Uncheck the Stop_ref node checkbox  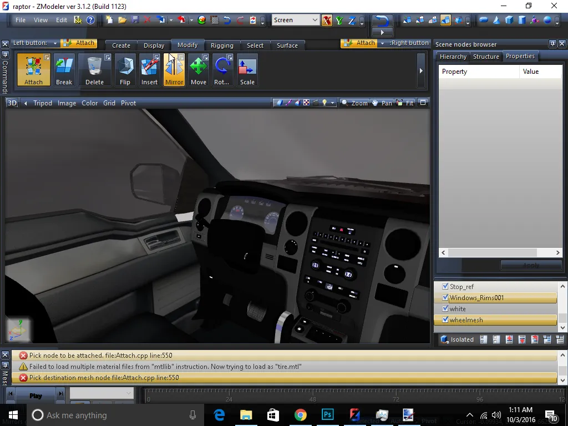click(445, 287)
